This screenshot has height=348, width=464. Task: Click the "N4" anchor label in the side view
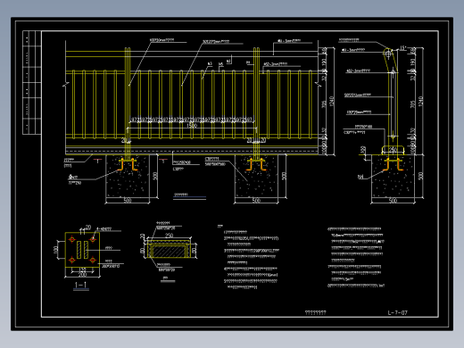coord(360,177)
